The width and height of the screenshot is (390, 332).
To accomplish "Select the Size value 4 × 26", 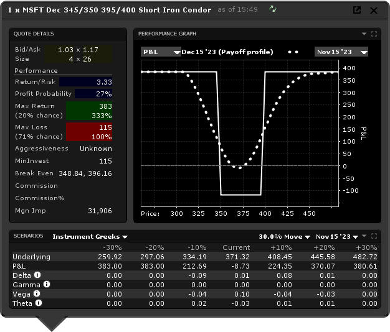I will pos(80,59).
